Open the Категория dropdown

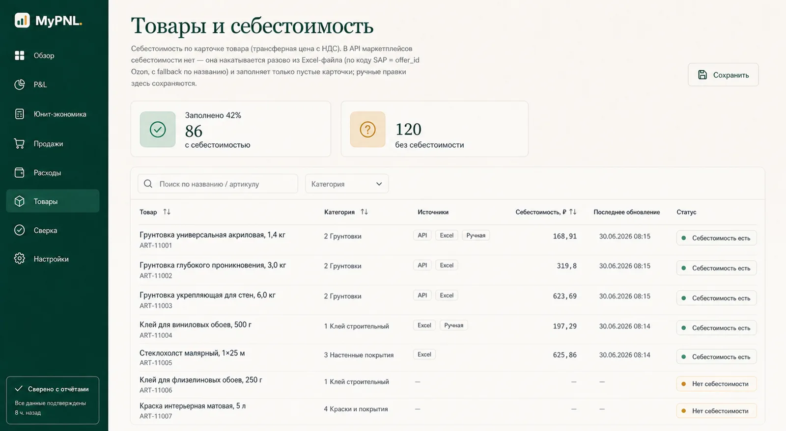[x=347, y=184]
